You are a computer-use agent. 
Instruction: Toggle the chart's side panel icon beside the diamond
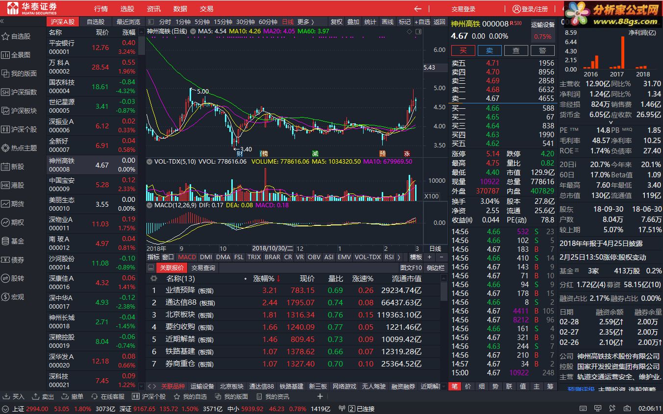point(417,31)
